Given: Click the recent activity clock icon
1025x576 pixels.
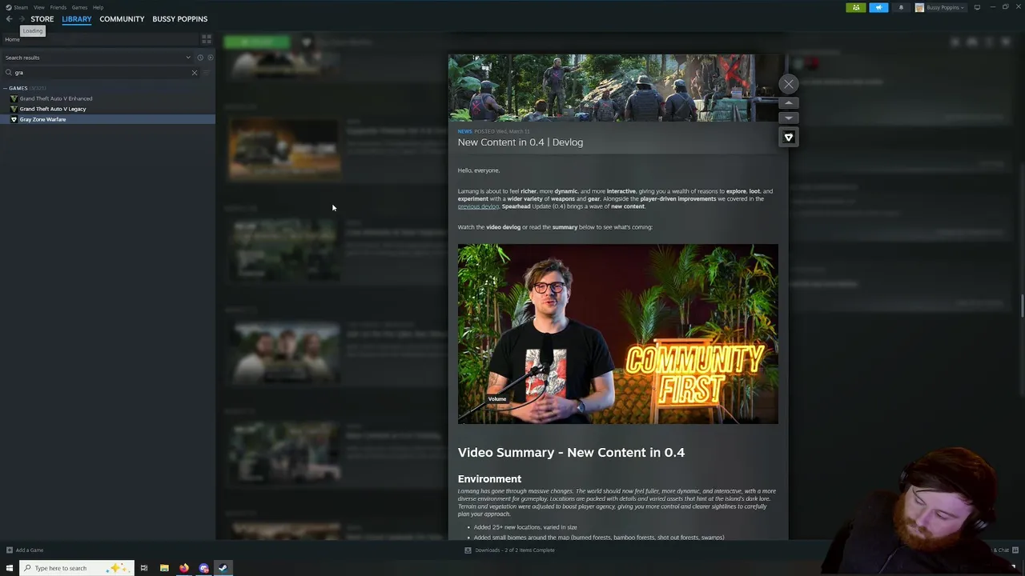Looking at the screenshot, I should [200, 58].
